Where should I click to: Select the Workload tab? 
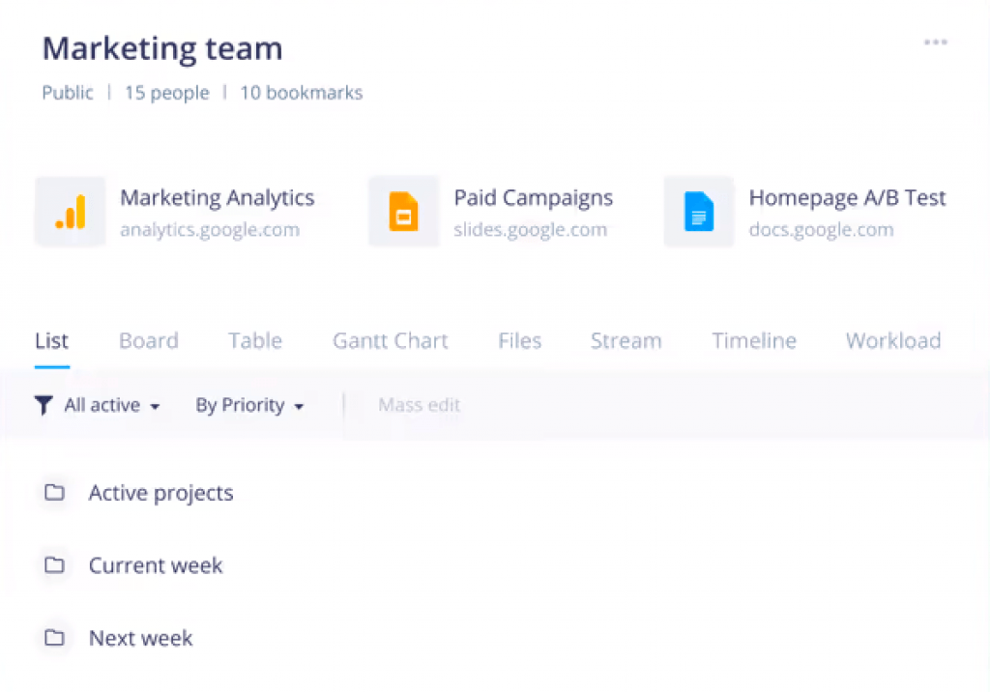(x=893, y=341)
